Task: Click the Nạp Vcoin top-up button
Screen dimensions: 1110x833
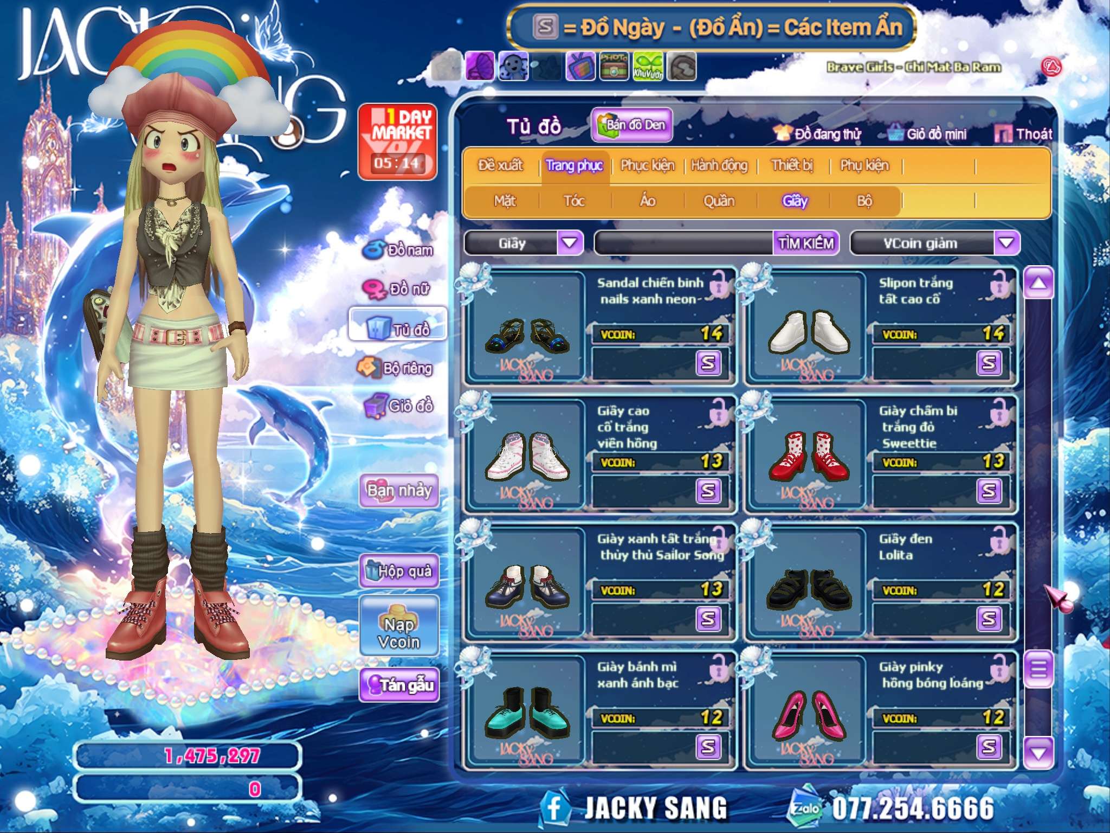Action: (399, 626)
